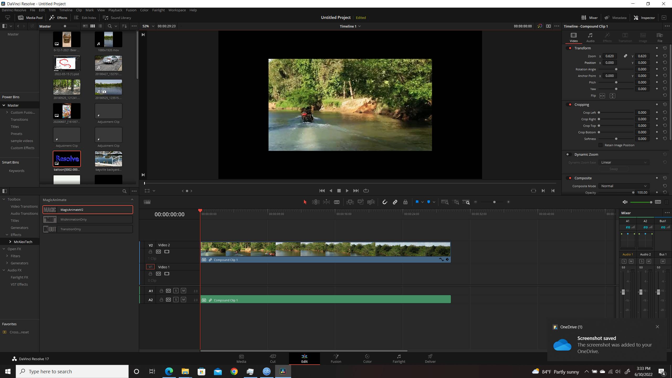Click the Overwrite Clip timeline icon

point(361,202)
